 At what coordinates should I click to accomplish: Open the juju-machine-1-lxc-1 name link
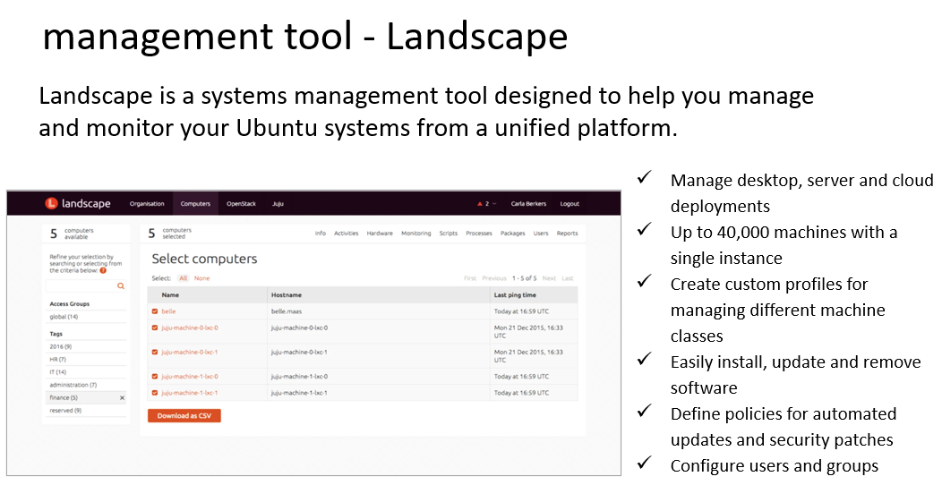point(190,393)
